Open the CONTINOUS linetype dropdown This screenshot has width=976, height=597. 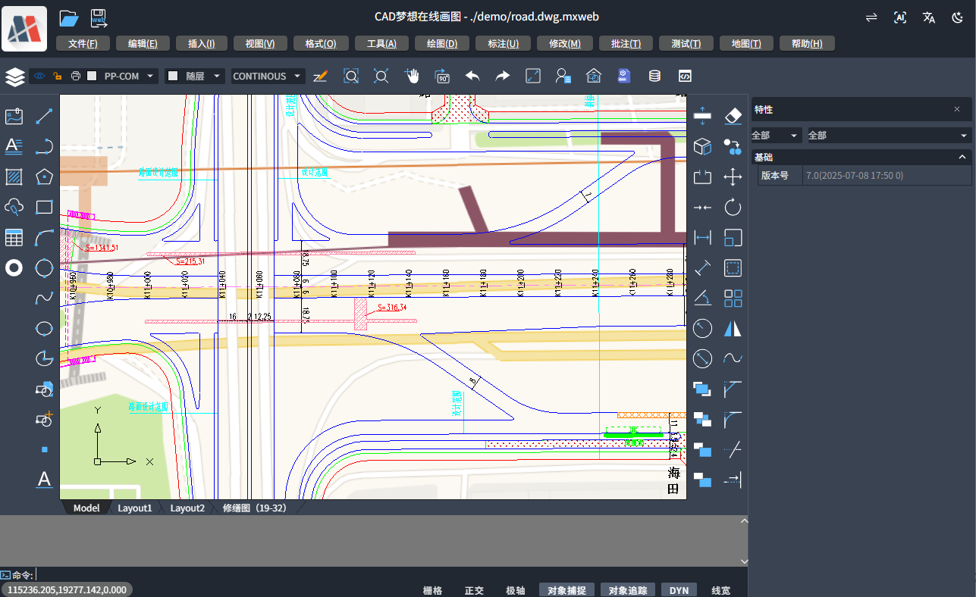pos(267,76)
